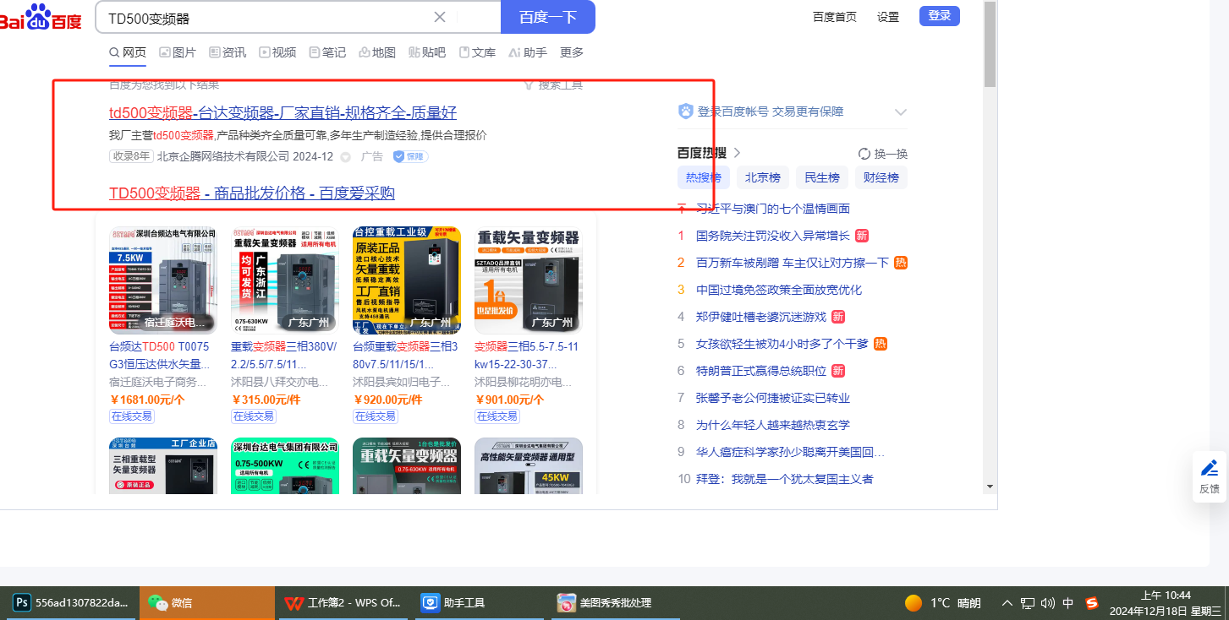Open Photoshop from the taskbar
Screen dimensions: 1229x620
[x=71, y=603]
